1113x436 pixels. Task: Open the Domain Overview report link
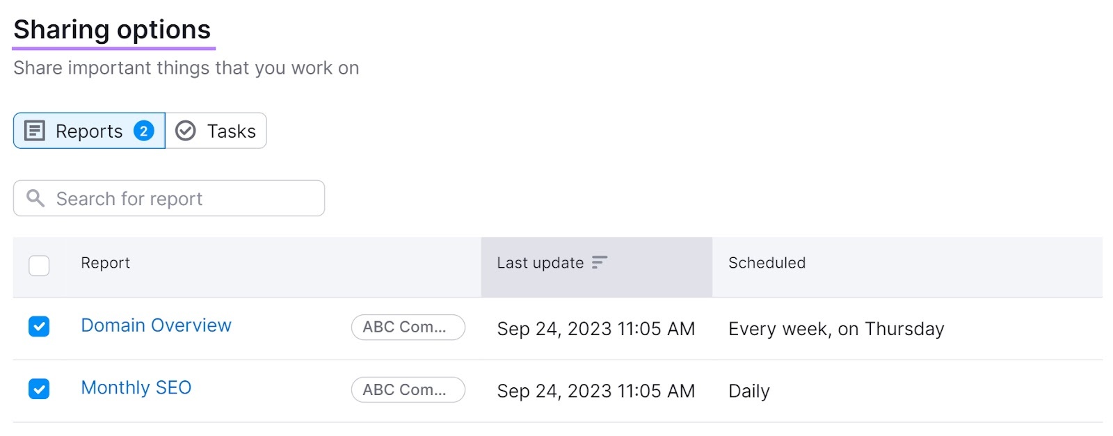156,325
